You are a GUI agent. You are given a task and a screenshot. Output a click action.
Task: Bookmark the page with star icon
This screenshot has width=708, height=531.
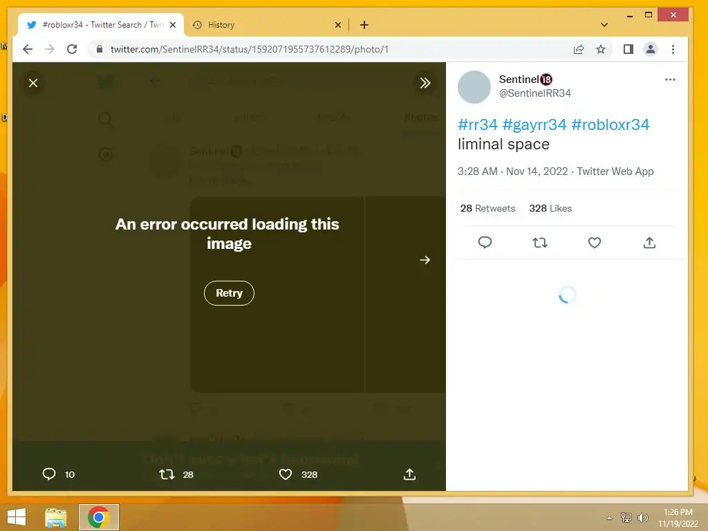coord(601,49)
